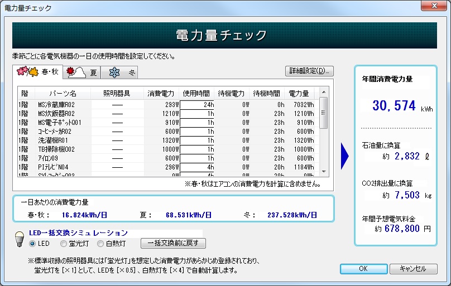The image size is (451, 286).
Task: Edit usage time field for TB掃除機002
Action: [x=197, y=149]
